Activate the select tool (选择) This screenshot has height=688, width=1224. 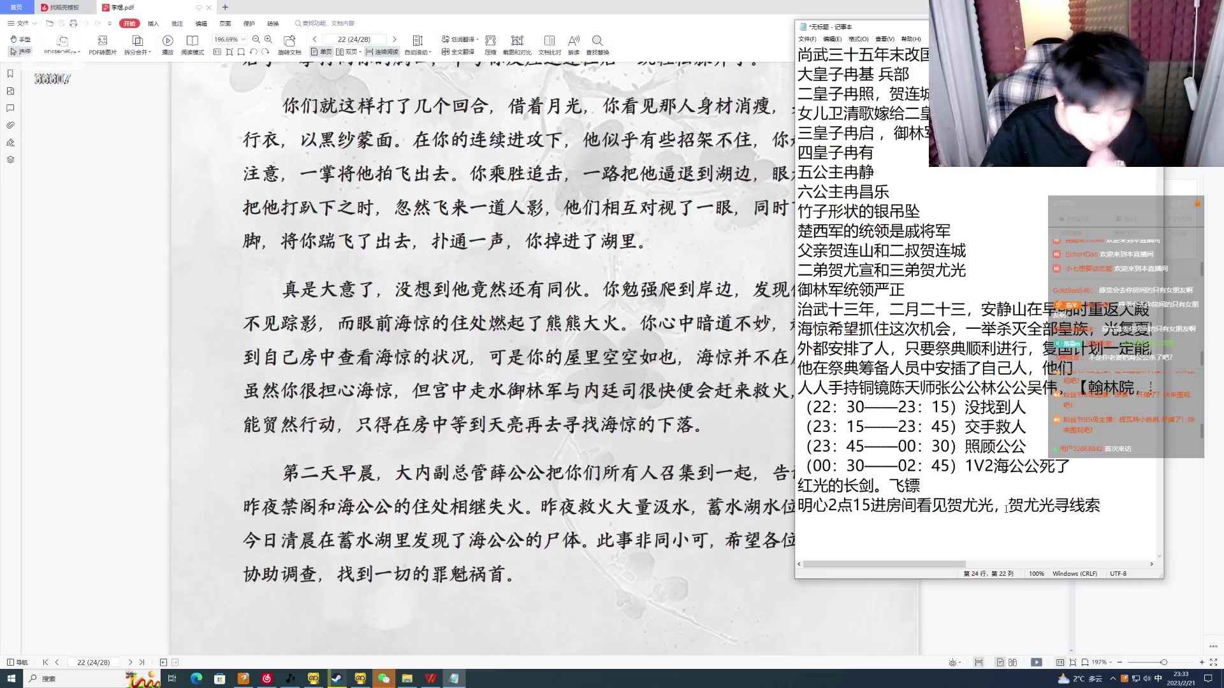pyautogui.click(x=20, y=52)
